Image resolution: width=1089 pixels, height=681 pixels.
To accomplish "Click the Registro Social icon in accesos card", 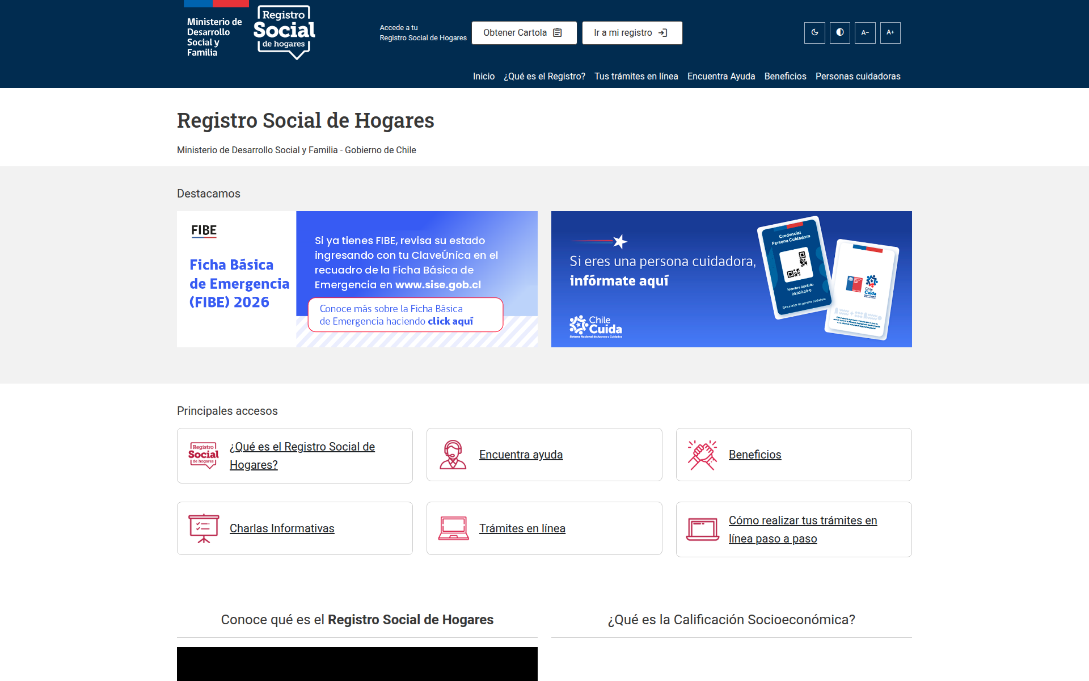I will [x=204, y=455].
